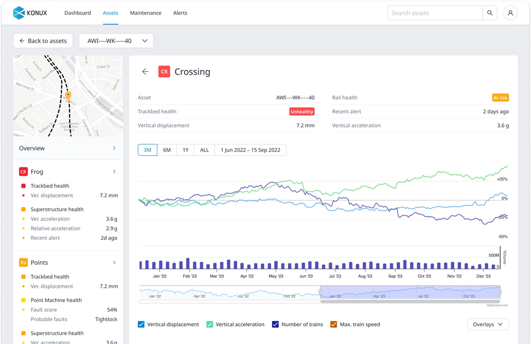Open the user profile icon
This screenshot has height=344, width=531.
point(510,13)
